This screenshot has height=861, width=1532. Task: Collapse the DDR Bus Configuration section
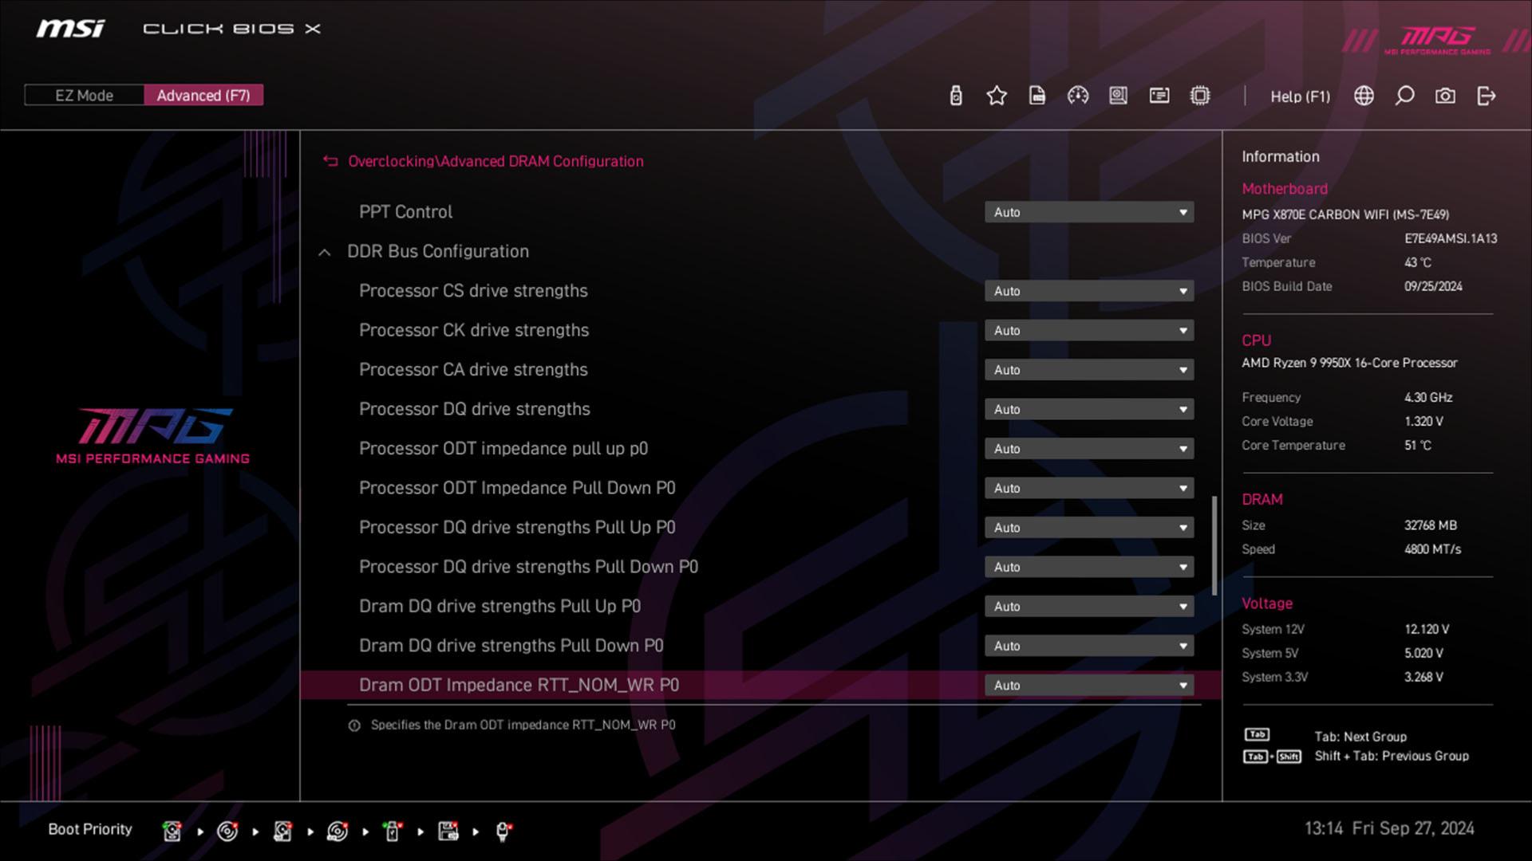point(324,252)
